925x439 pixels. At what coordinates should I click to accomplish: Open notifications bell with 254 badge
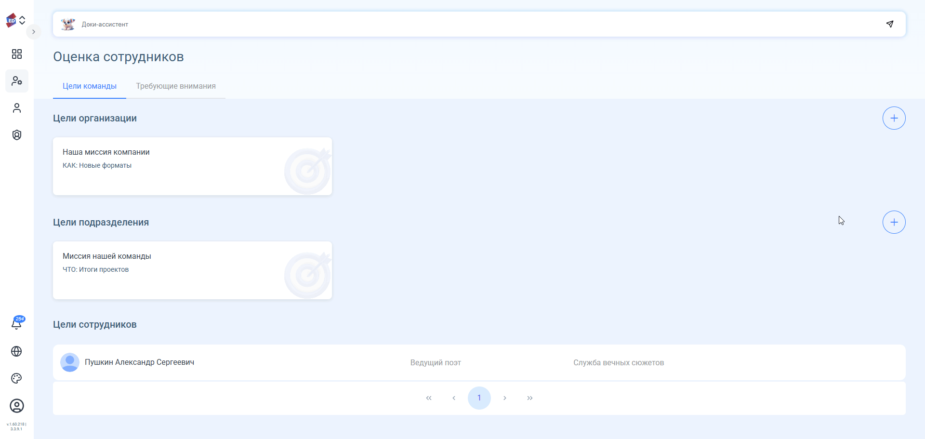pos(16,324)
